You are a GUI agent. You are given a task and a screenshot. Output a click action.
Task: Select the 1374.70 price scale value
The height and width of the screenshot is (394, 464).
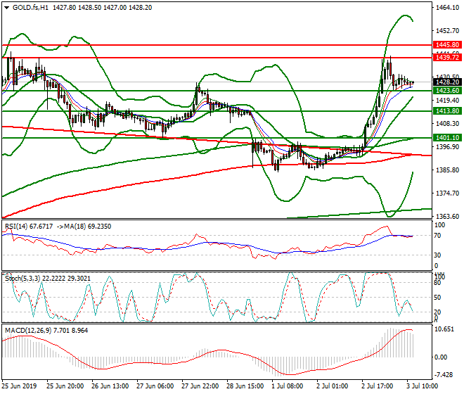tap(447, 193)
